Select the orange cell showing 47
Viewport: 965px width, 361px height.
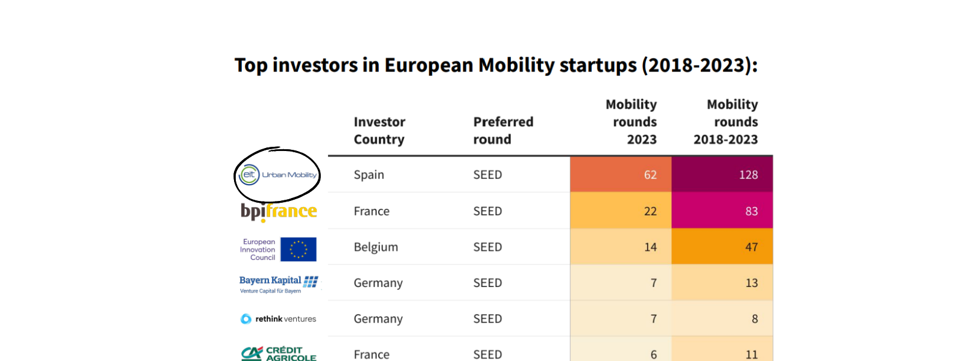(x=722, y=247)
